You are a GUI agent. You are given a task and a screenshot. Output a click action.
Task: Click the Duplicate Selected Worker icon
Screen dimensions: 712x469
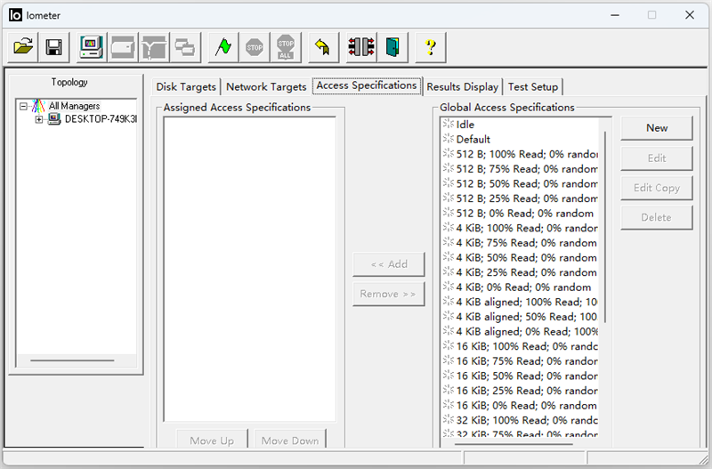tap(185, 47)
